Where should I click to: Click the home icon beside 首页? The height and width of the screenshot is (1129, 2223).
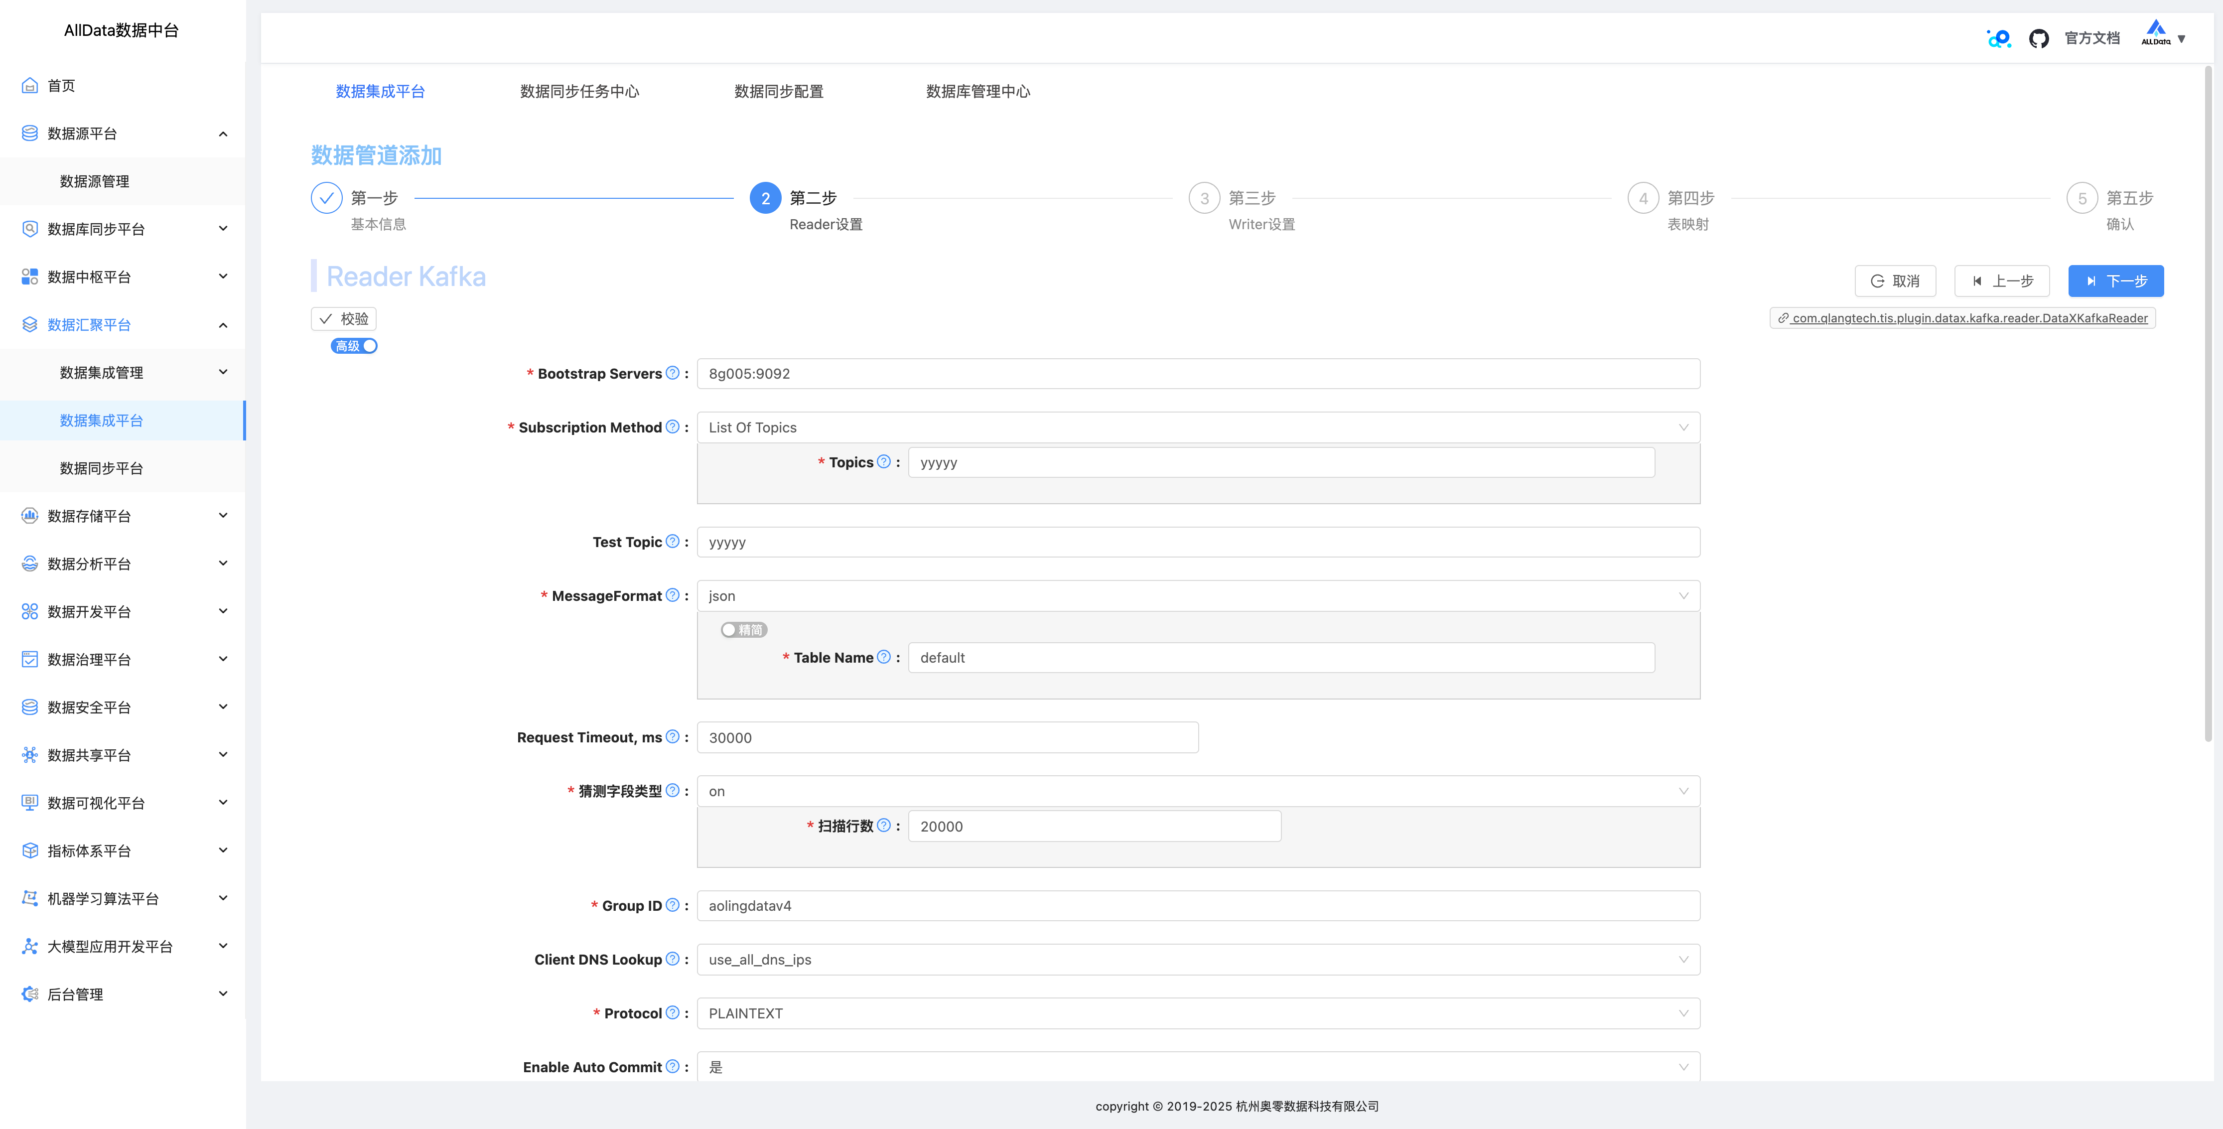coord(29,86)
